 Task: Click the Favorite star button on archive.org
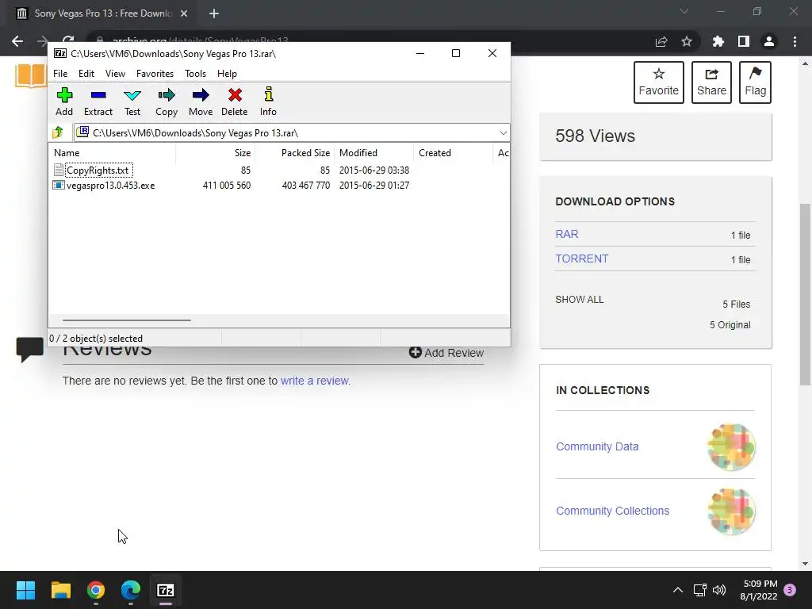(658, 82)
